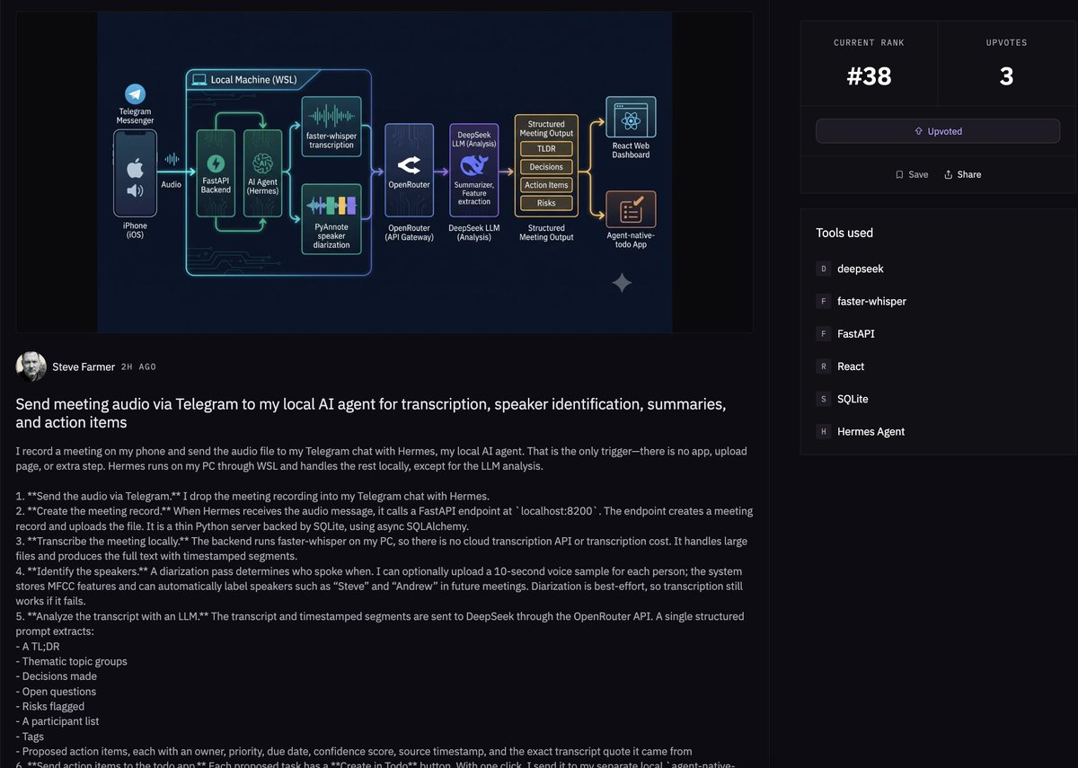This screenshot has height=768, width=1078.
Task: Click the sparkle star icon in the diagram
Action: 622,283
